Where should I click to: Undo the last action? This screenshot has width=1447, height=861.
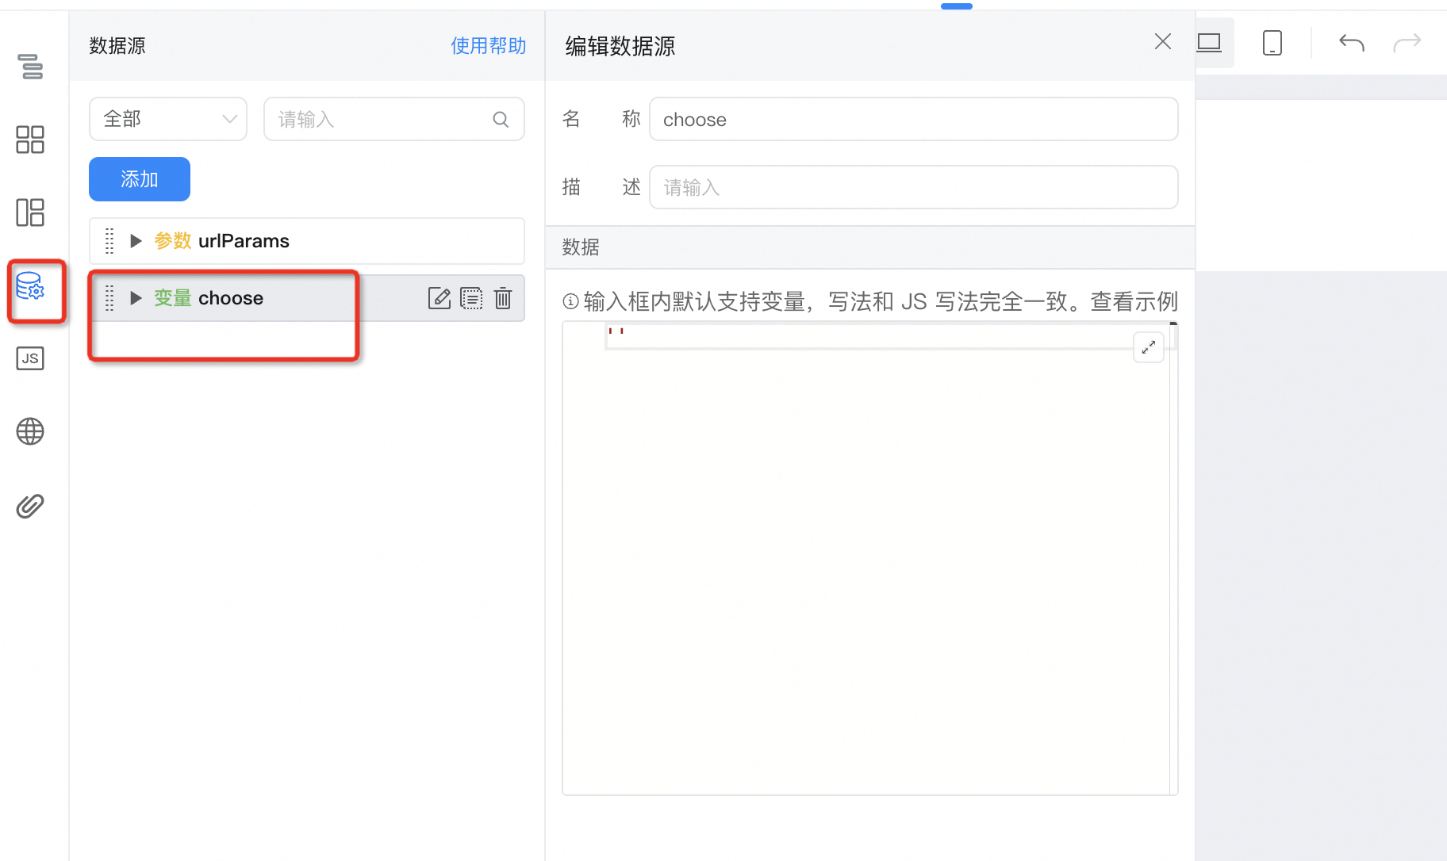(1352, 42)
